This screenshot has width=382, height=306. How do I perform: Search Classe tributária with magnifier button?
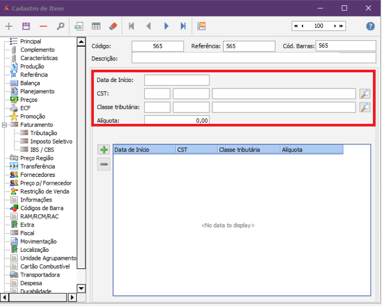pos(365,107)
